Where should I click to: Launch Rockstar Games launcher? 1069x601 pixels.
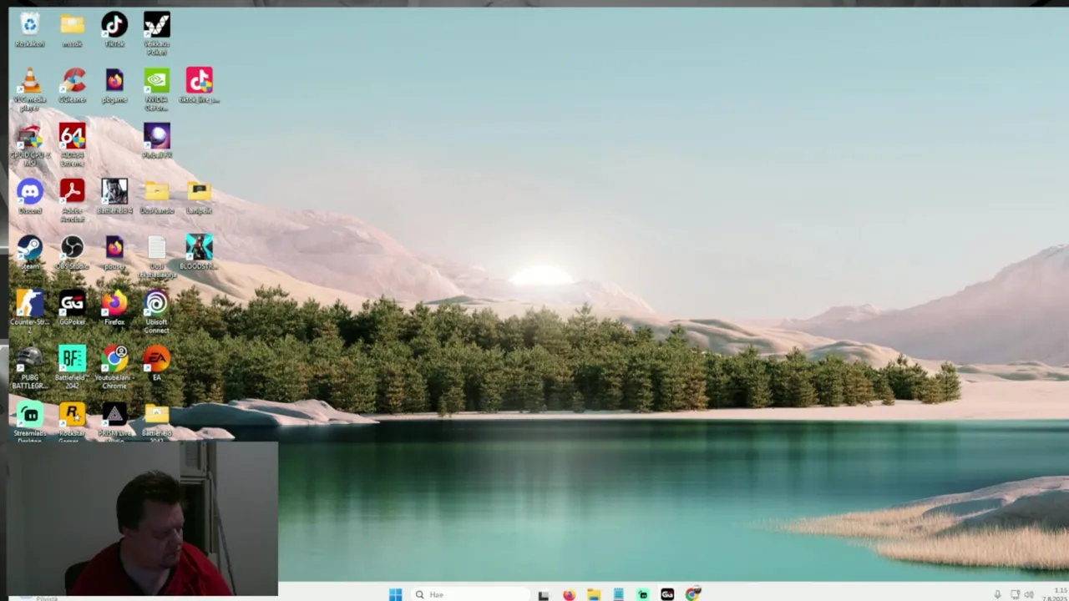73,422
